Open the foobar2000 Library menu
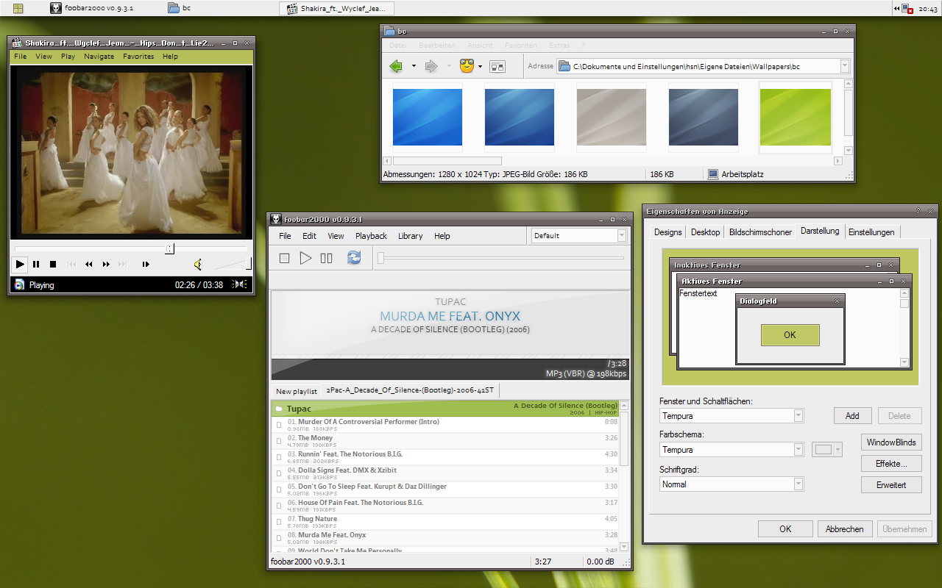 [x=410, y=236]
